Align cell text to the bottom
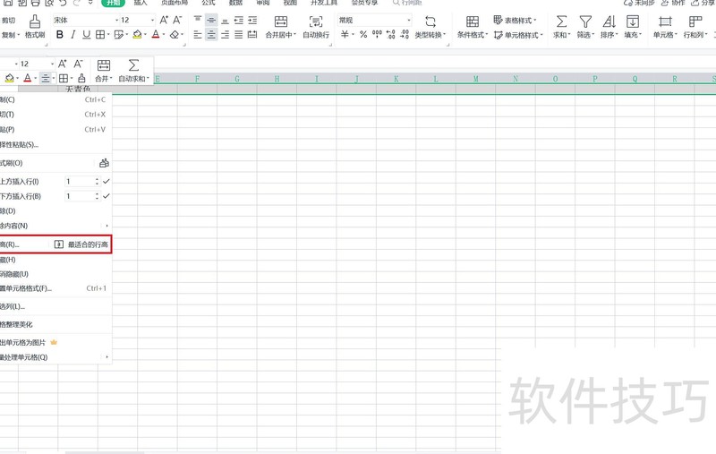The height and width of the screenshot is (454, 716). coord(225,20)
